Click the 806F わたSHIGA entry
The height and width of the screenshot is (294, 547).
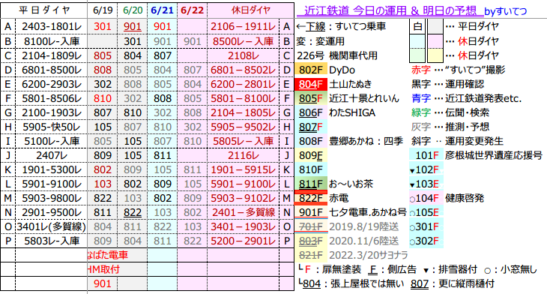pyautogui.click(x=336, y=112)
